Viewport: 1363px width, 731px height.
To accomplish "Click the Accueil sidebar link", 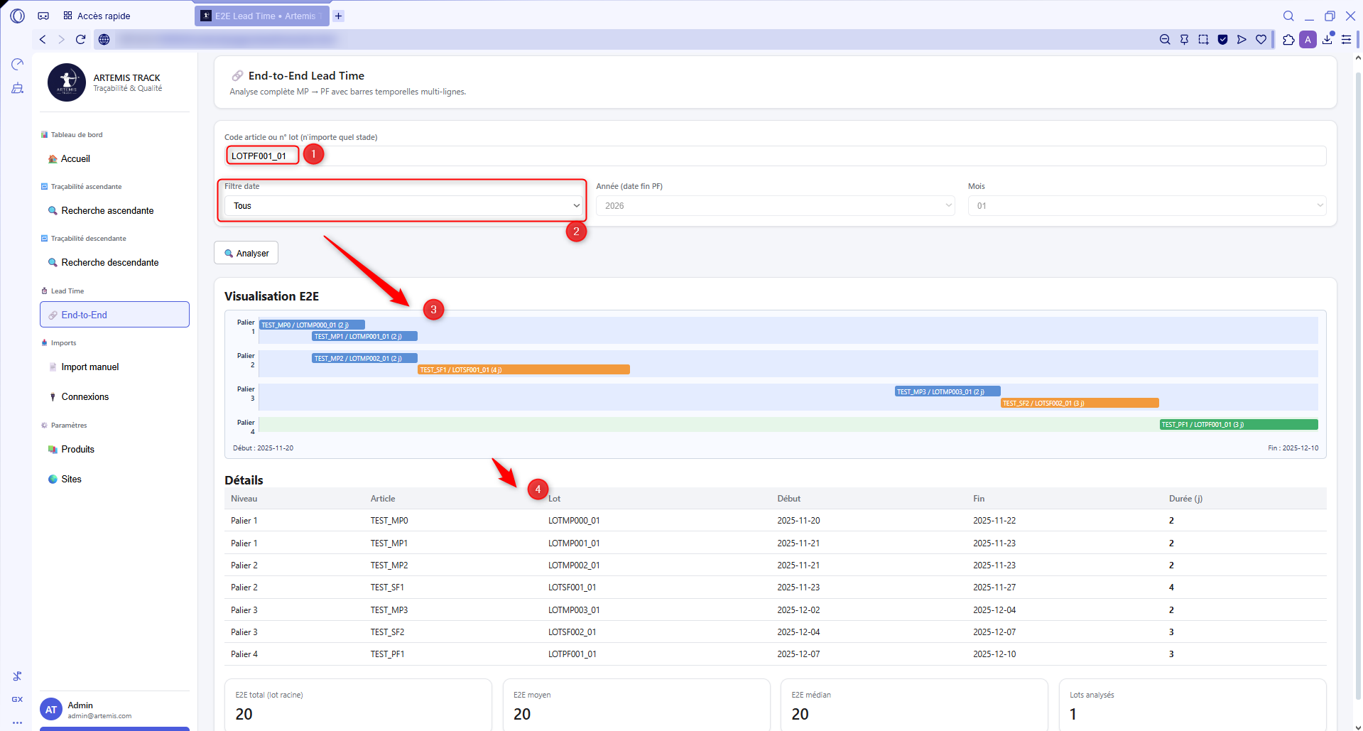I will tap(75, 159).
